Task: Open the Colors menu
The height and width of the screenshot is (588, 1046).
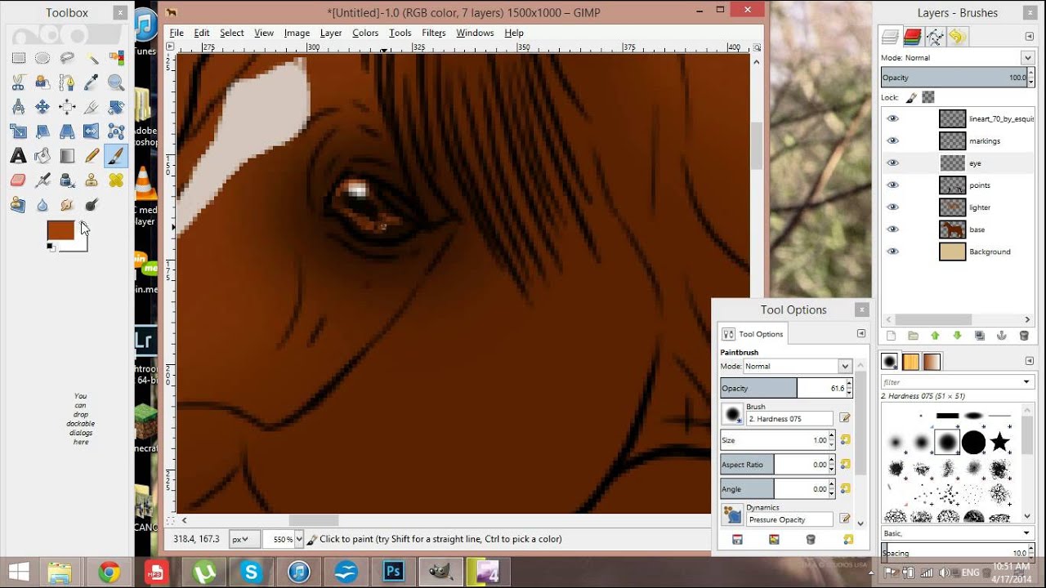Action: tap(365, 33)
